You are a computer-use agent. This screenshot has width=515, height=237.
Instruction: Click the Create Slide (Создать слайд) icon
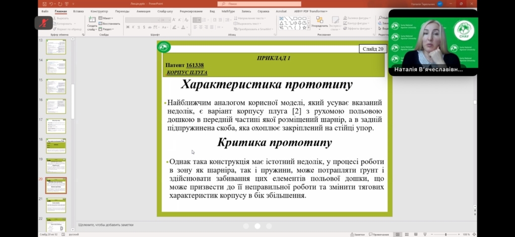(92, 21)
